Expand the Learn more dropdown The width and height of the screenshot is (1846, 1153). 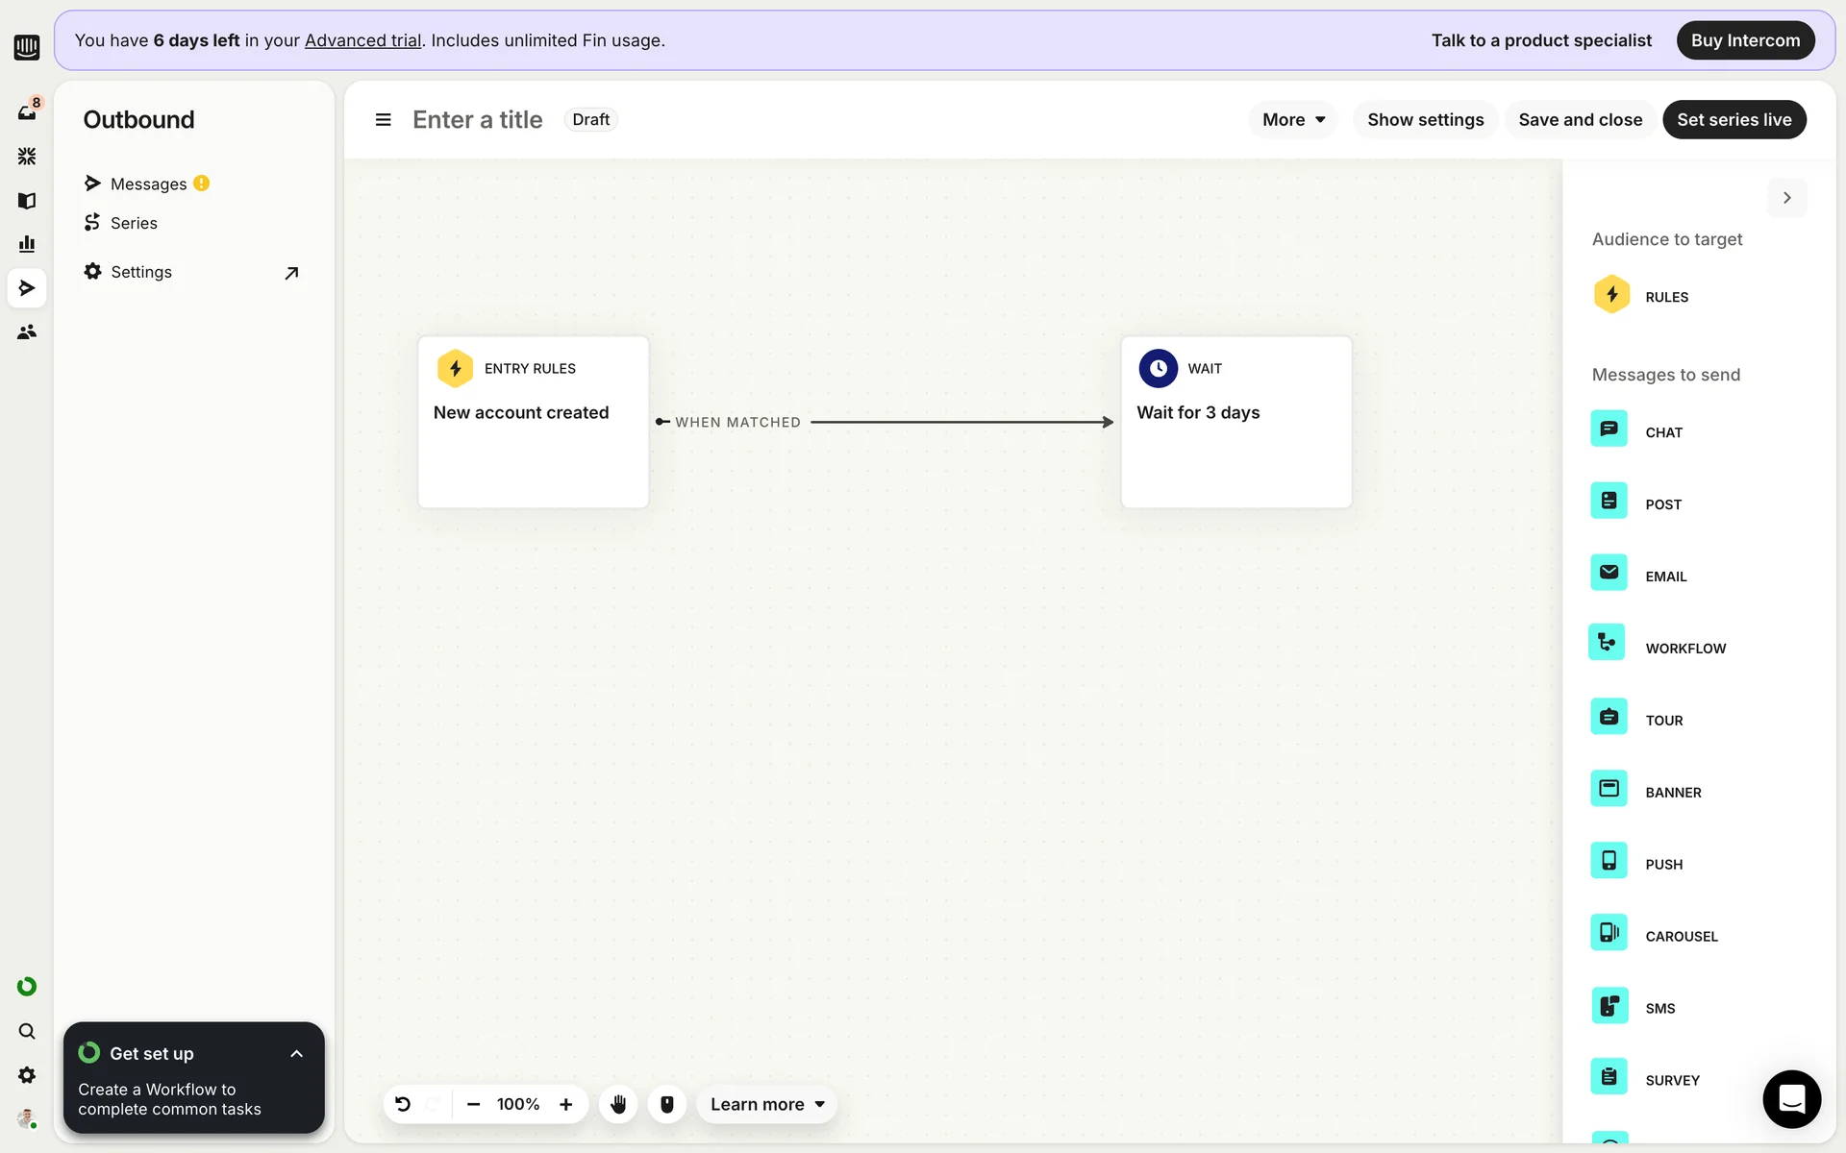click(767, 1104)
